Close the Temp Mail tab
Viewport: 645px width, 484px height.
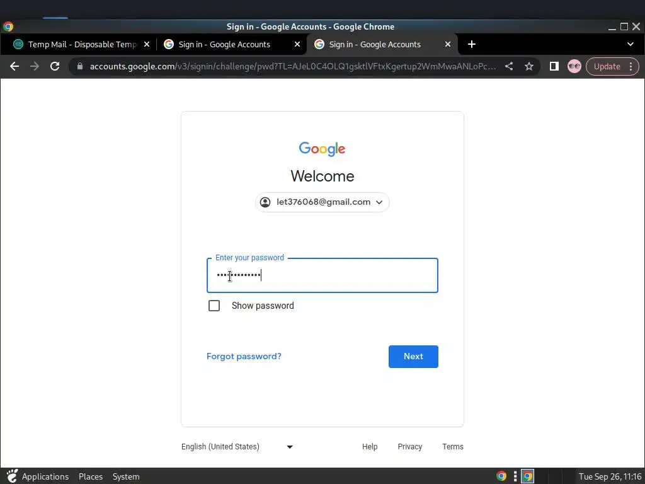click(x=147, y=44)
